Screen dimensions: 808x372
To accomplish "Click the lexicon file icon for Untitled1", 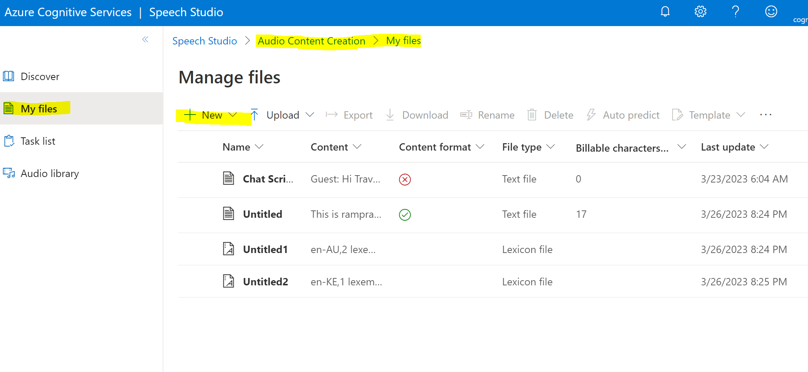I will [x=229, y=249].
